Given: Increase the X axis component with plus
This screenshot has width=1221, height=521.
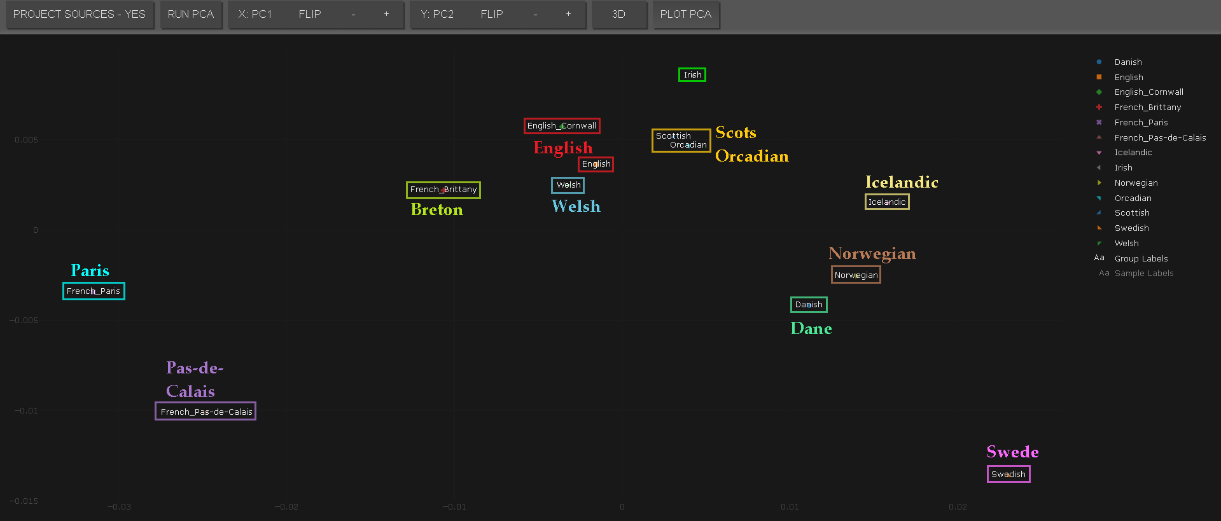Looking at the screenshot, I should click(386, 15).
